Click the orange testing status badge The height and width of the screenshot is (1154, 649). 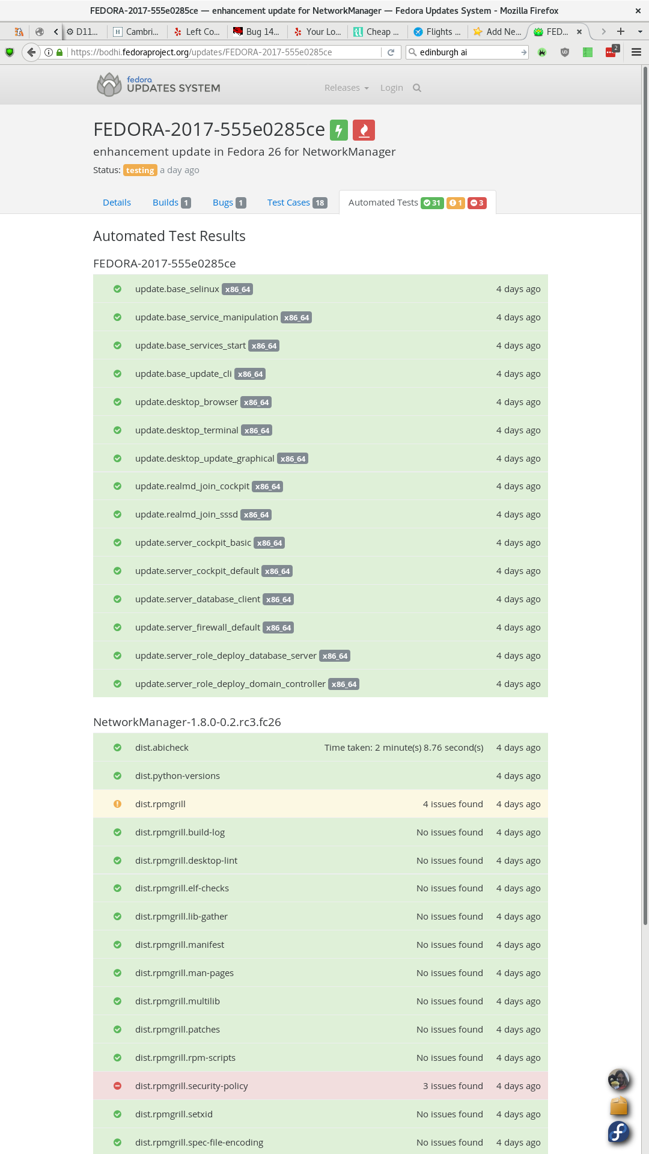(140, 170)
